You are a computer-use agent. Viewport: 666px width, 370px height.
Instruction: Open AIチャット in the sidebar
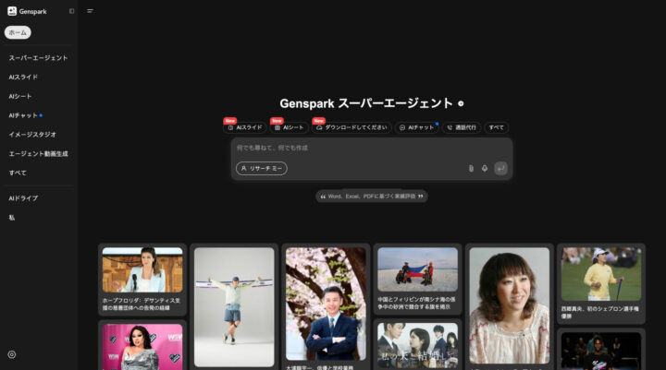click(23, 115)
